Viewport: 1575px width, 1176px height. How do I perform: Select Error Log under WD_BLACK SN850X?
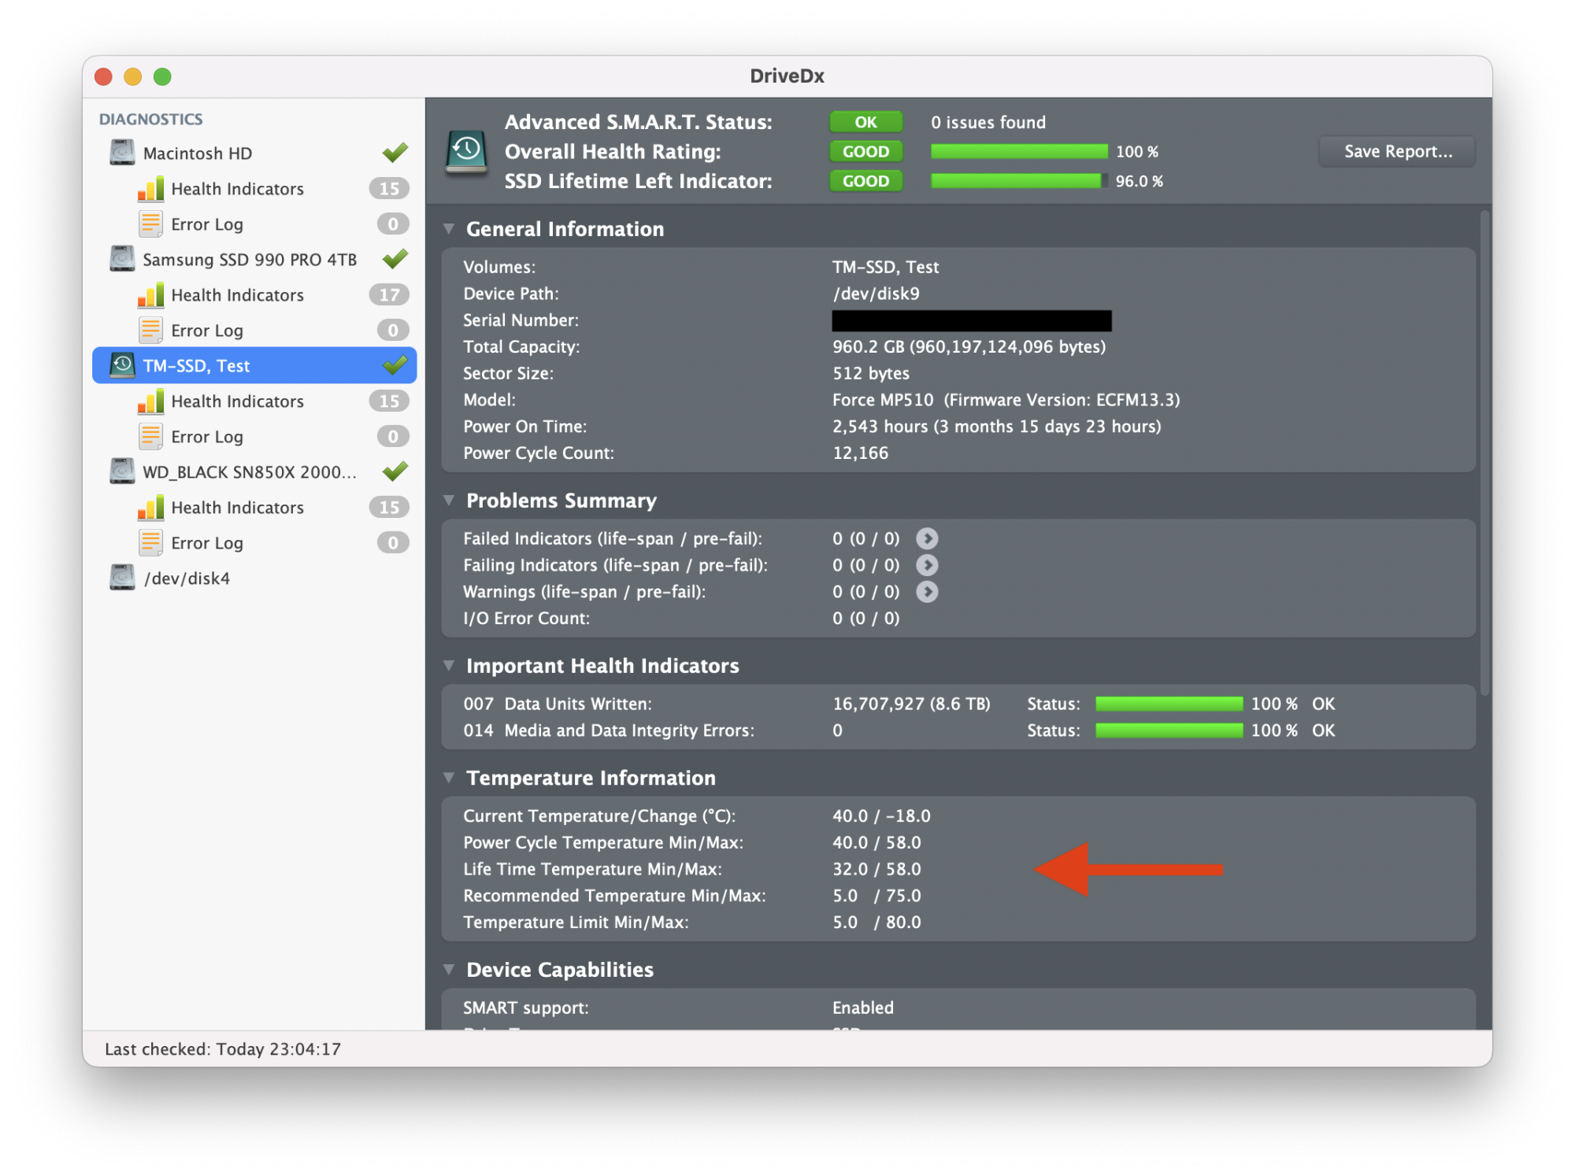pyautogui.click(x=207, y=543)
